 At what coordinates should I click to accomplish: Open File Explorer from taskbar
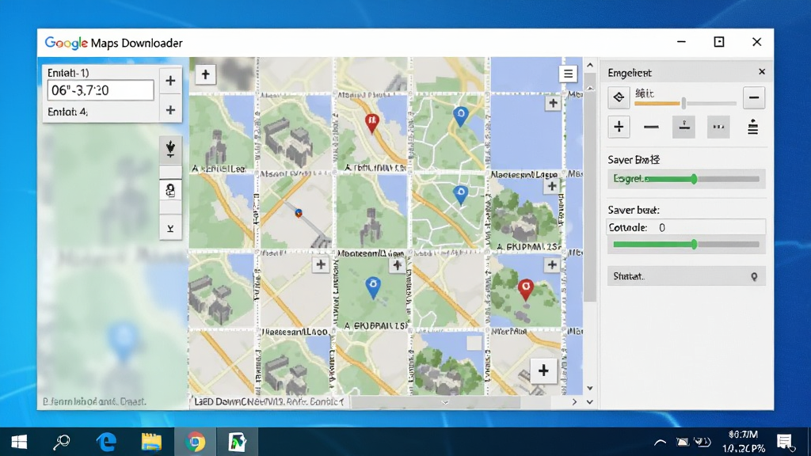(151, 442)
